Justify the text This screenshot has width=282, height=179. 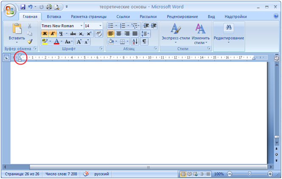tap(135, 34)
